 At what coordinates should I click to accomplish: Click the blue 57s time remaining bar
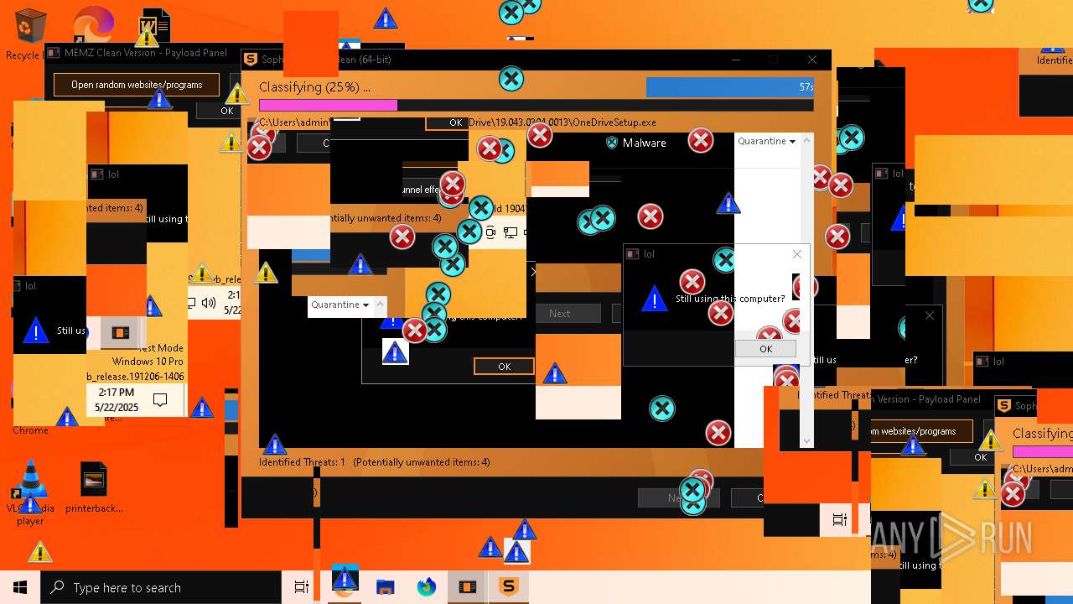730,87
